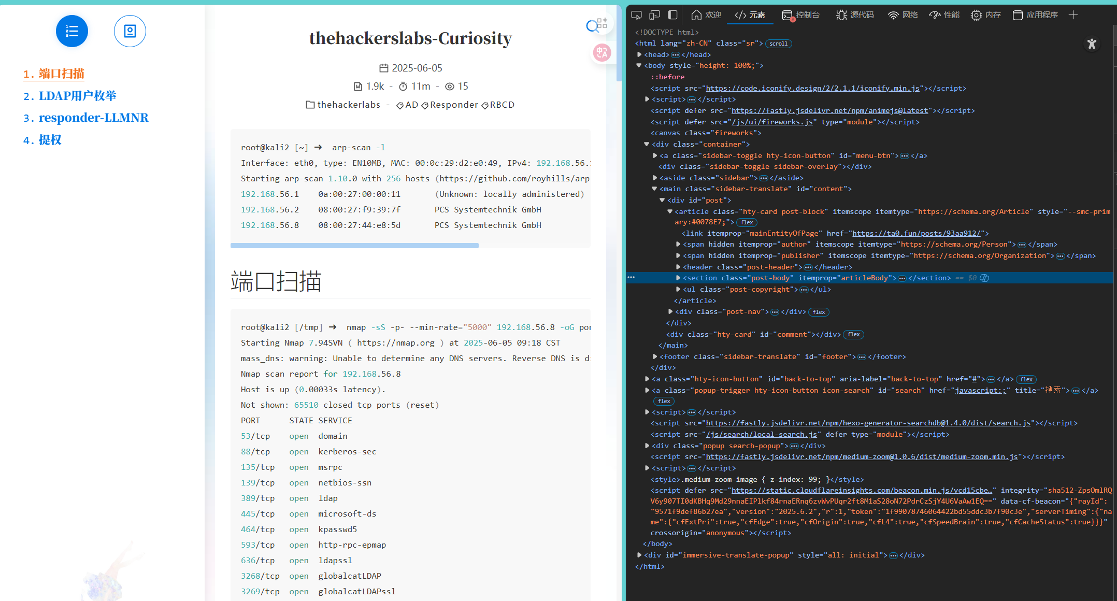Collapse the div id post node
The width and height of the screenshot is (1117, 601).
(x=663, y=200)
